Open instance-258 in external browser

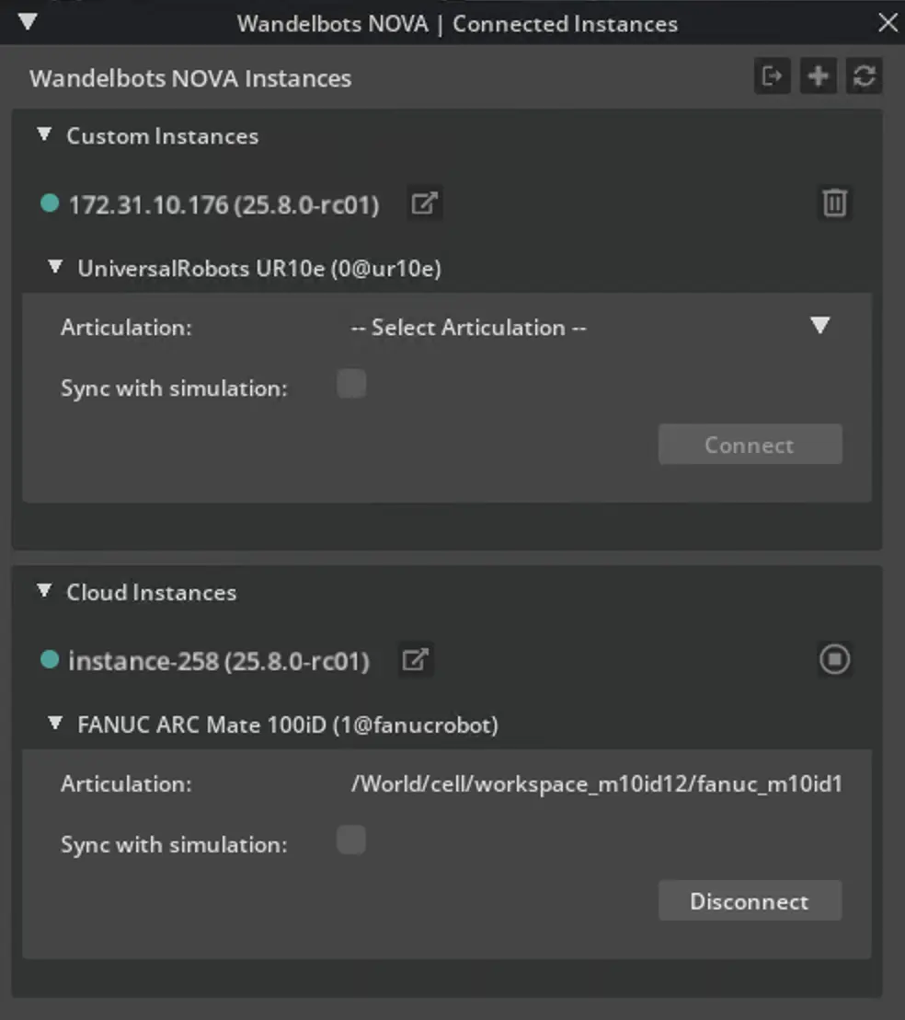[416, 660]
